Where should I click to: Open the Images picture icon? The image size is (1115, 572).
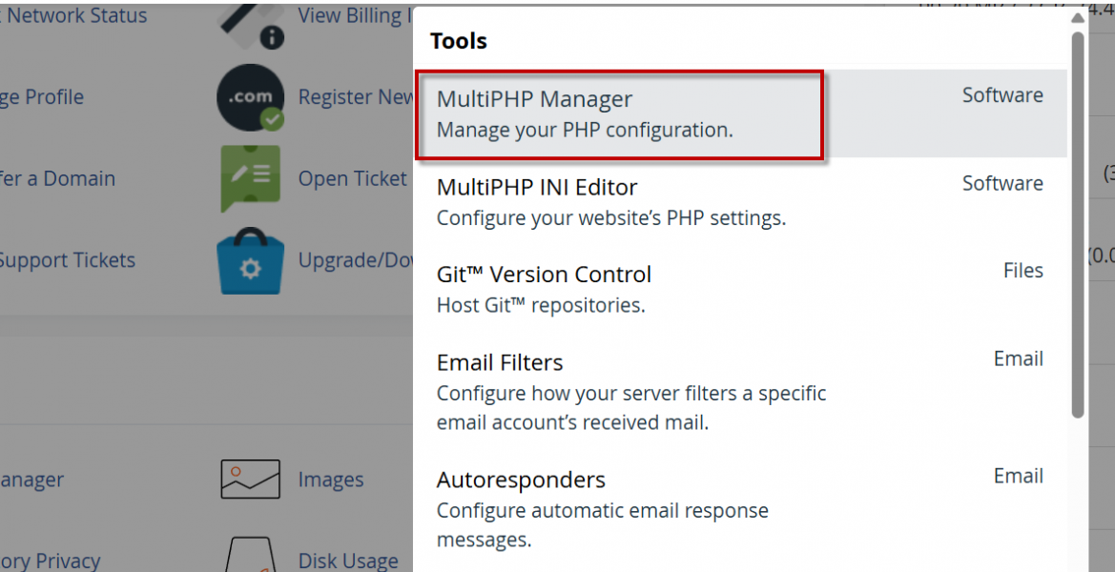pyautogui.click(x=250, y=480)
